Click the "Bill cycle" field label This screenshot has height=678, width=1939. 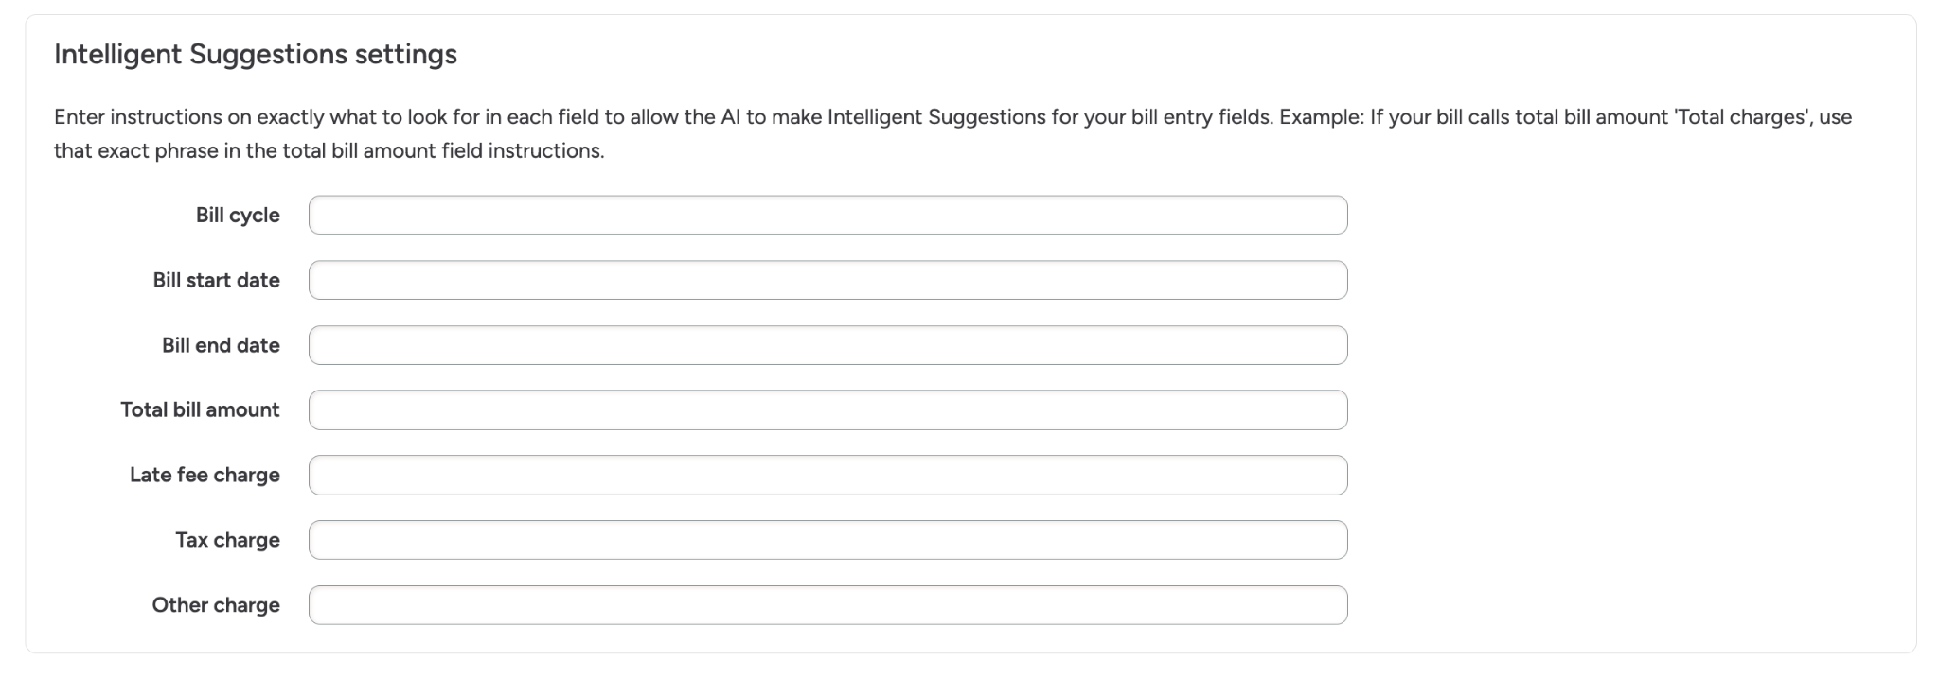[x=238, y=216]
